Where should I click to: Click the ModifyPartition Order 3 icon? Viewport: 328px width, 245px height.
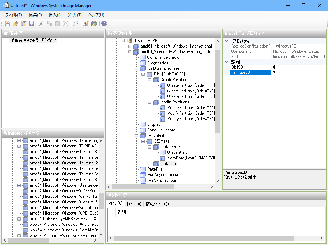(x=162, y=119)
